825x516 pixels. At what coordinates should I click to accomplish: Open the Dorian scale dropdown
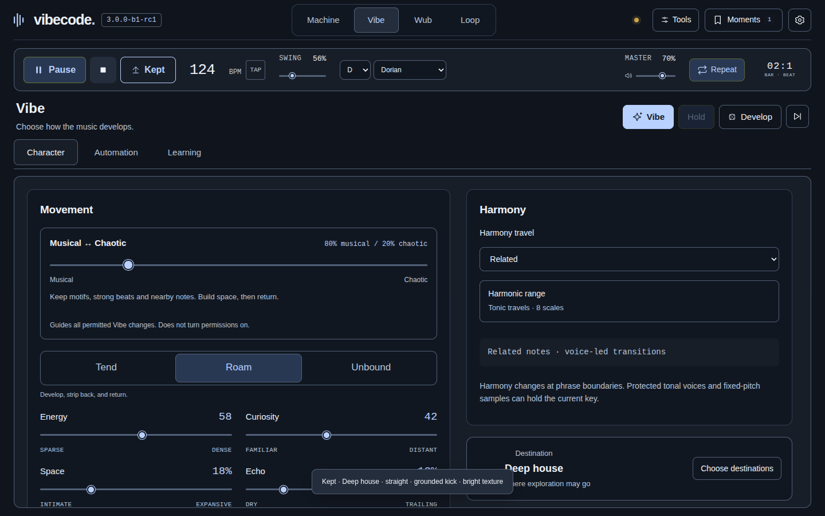pyautogui.click(x=410, y=70)
